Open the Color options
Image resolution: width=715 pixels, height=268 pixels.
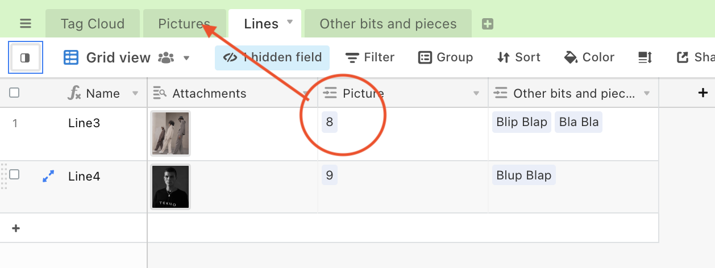(589, 57)
